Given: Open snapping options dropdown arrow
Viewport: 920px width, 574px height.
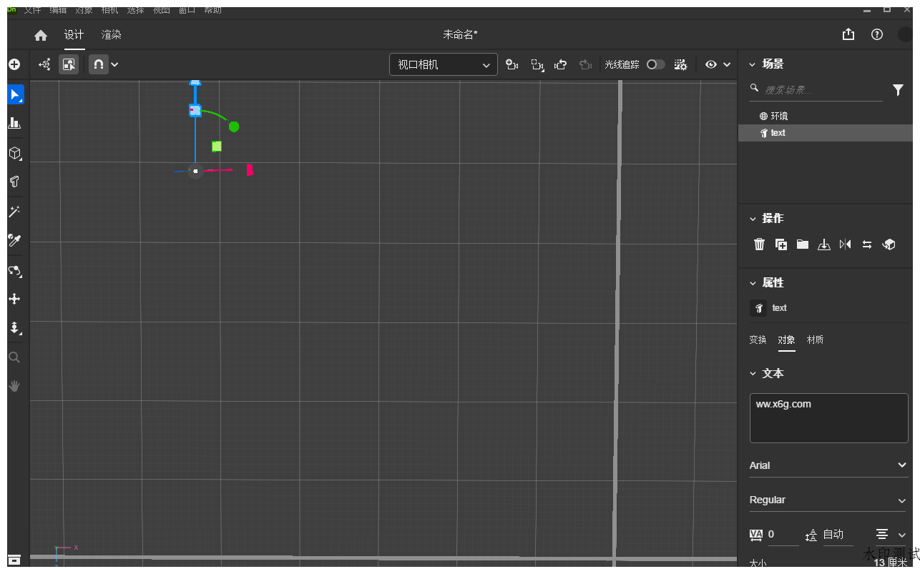Looking at the screenshot, I should [x=114, y=64].
